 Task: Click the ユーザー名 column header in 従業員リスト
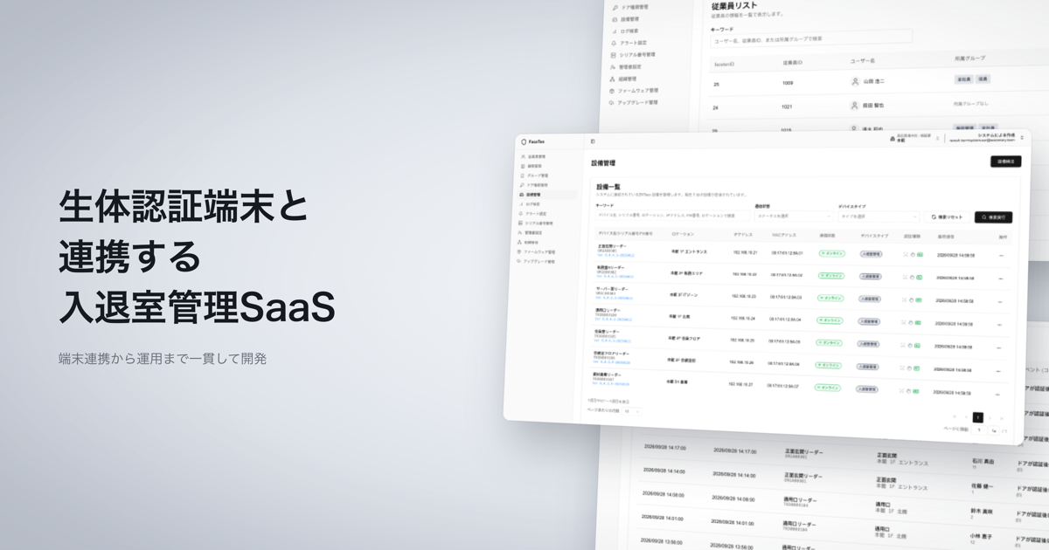863,60
